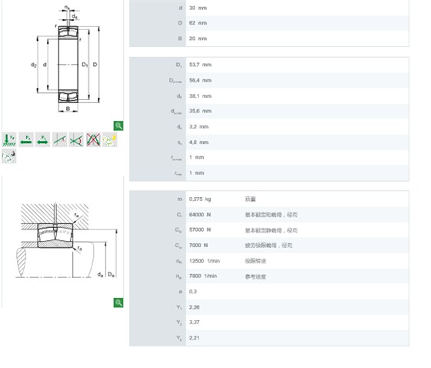Select the 35,6 mm value
Image resolution: width=431 pixels, height=368 pixels.
(200, 111)
